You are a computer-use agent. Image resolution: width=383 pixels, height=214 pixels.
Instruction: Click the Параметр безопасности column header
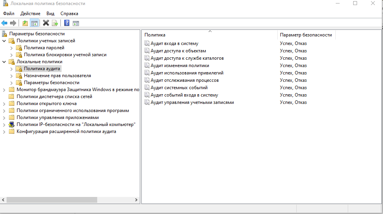(x=306, y=35)
